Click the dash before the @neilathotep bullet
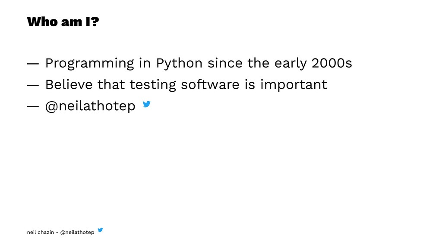Image resolution: width=442 pixels, height=248 pixels. pos(32,106)
